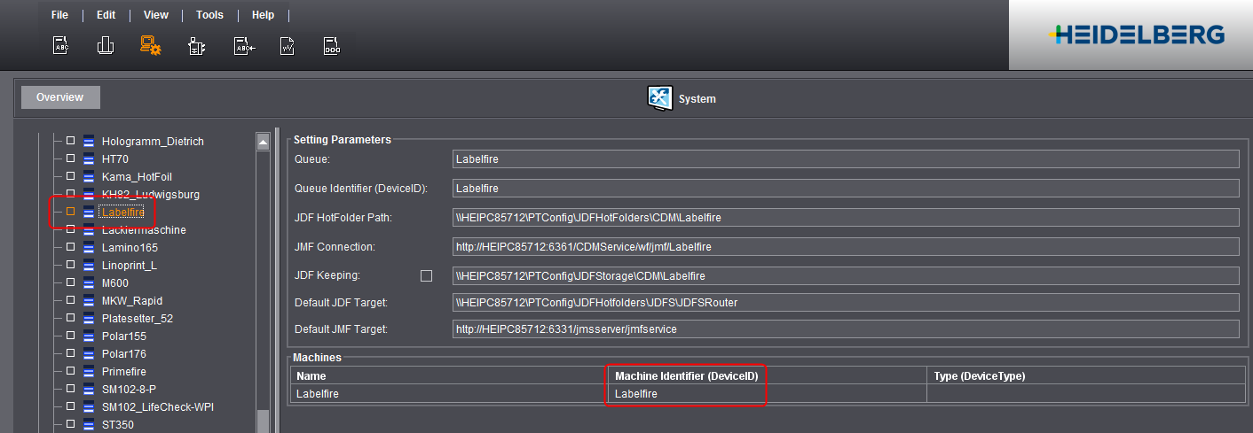The image size is (1253, 433).
Task: Open the Tools menu
Action: click(209, 15)
